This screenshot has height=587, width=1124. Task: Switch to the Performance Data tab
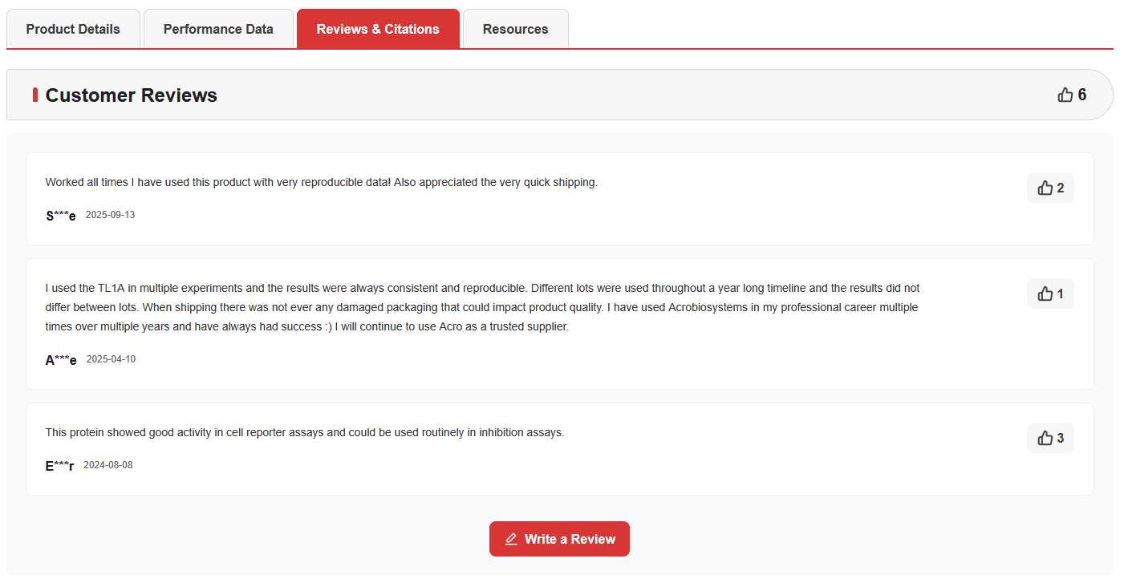[218, 29]
